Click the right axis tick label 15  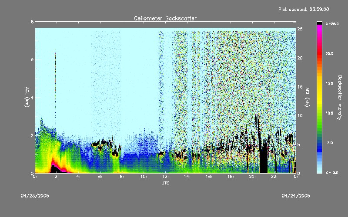(x=300, y=87)
